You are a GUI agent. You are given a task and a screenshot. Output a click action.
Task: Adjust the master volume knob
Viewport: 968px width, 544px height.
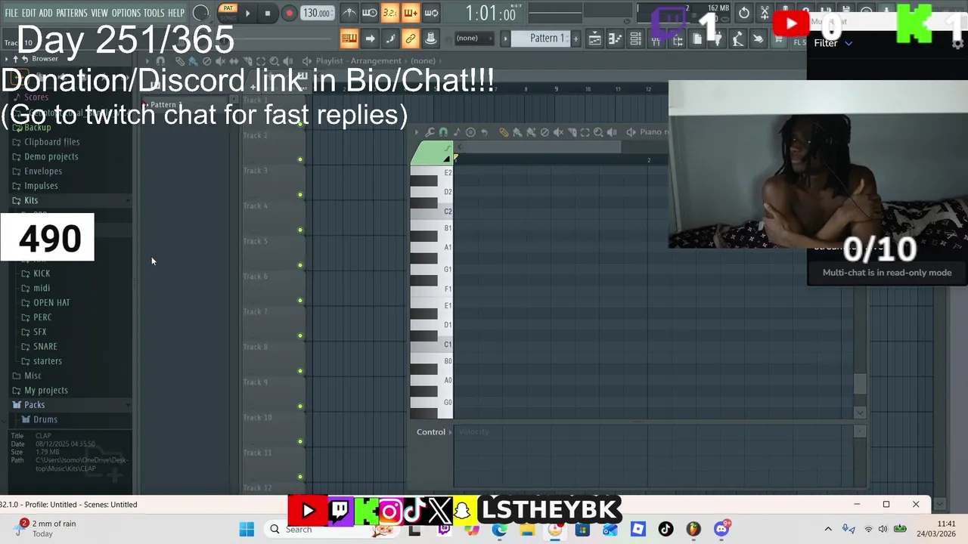[200, 13]
